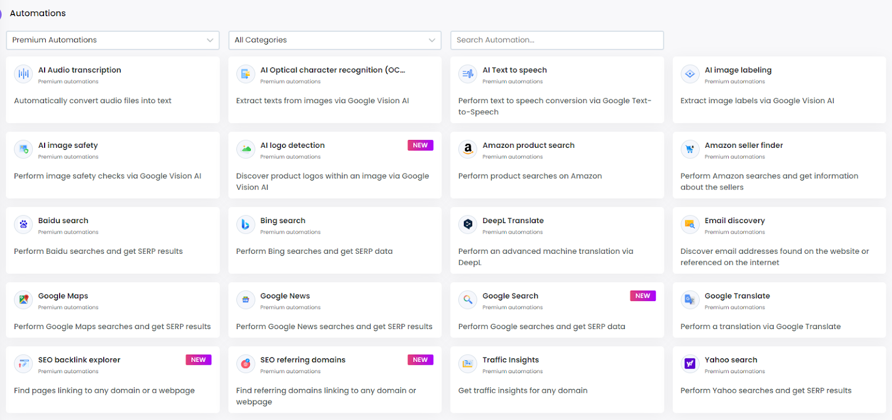The image size is (892, 420).
Task: Click the Google Maps pin icon
Action: 23,300
